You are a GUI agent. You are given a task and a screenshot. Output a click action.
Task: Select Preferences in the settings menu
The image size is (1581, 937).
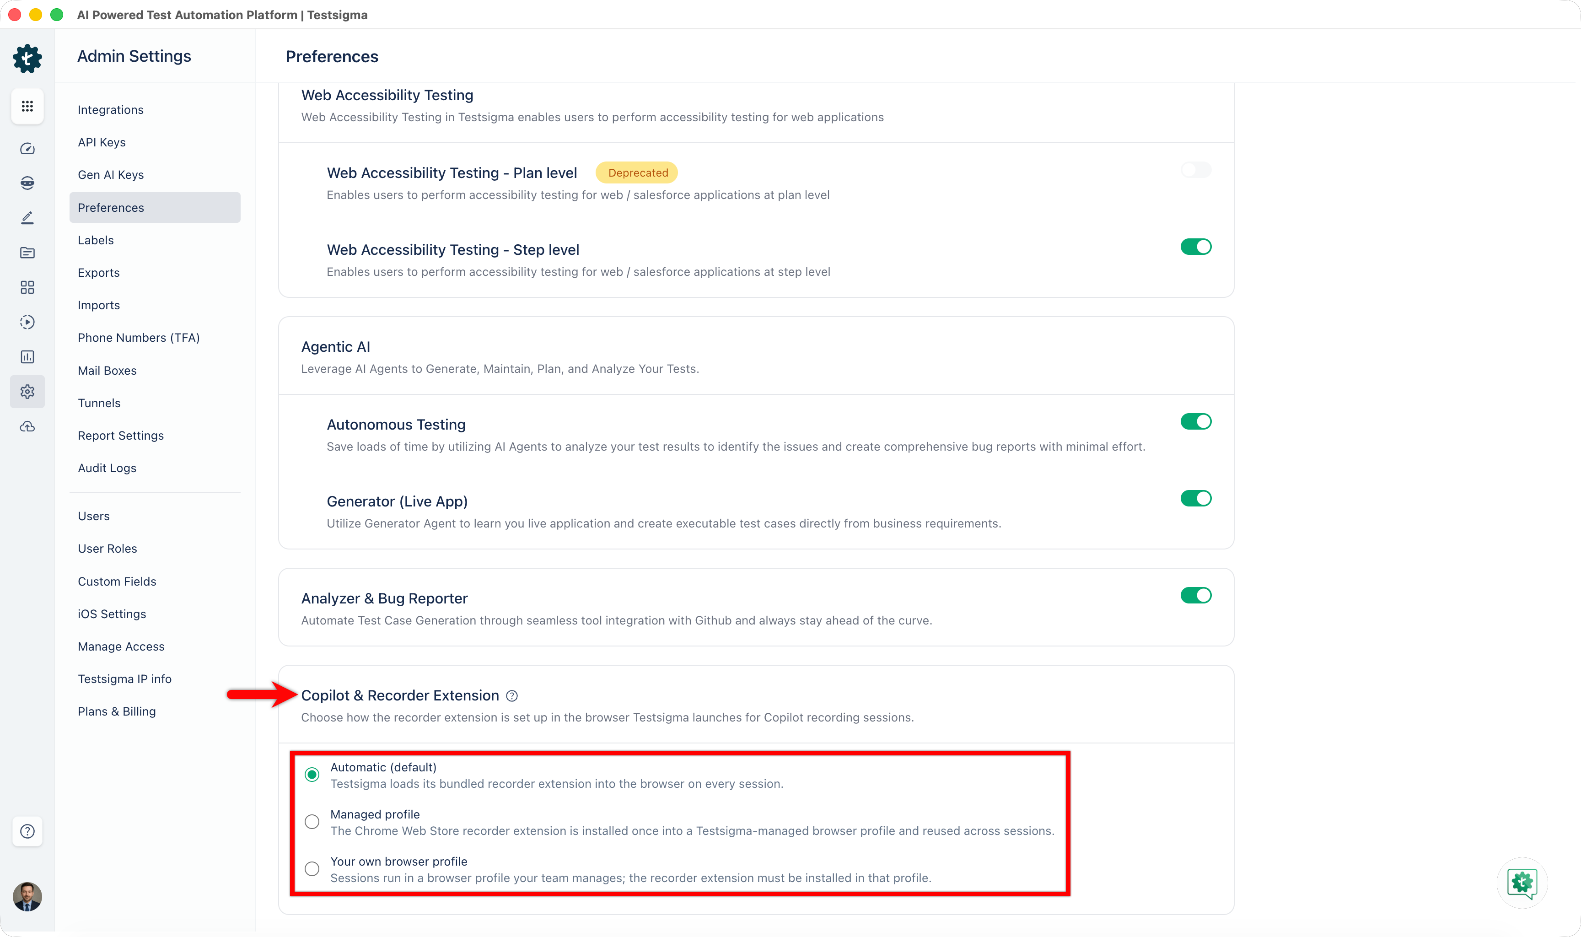point(155,208)
